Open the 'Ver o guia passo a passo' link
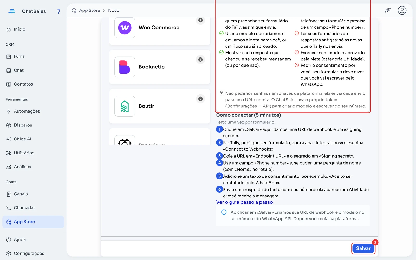The width and height of the screenshot is (416, 260). (244, 202)
